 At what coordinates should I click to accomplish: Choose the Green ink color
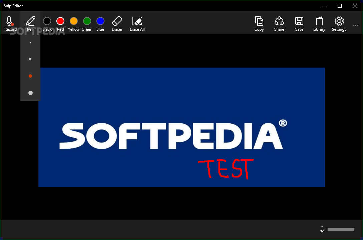[87, 23]
